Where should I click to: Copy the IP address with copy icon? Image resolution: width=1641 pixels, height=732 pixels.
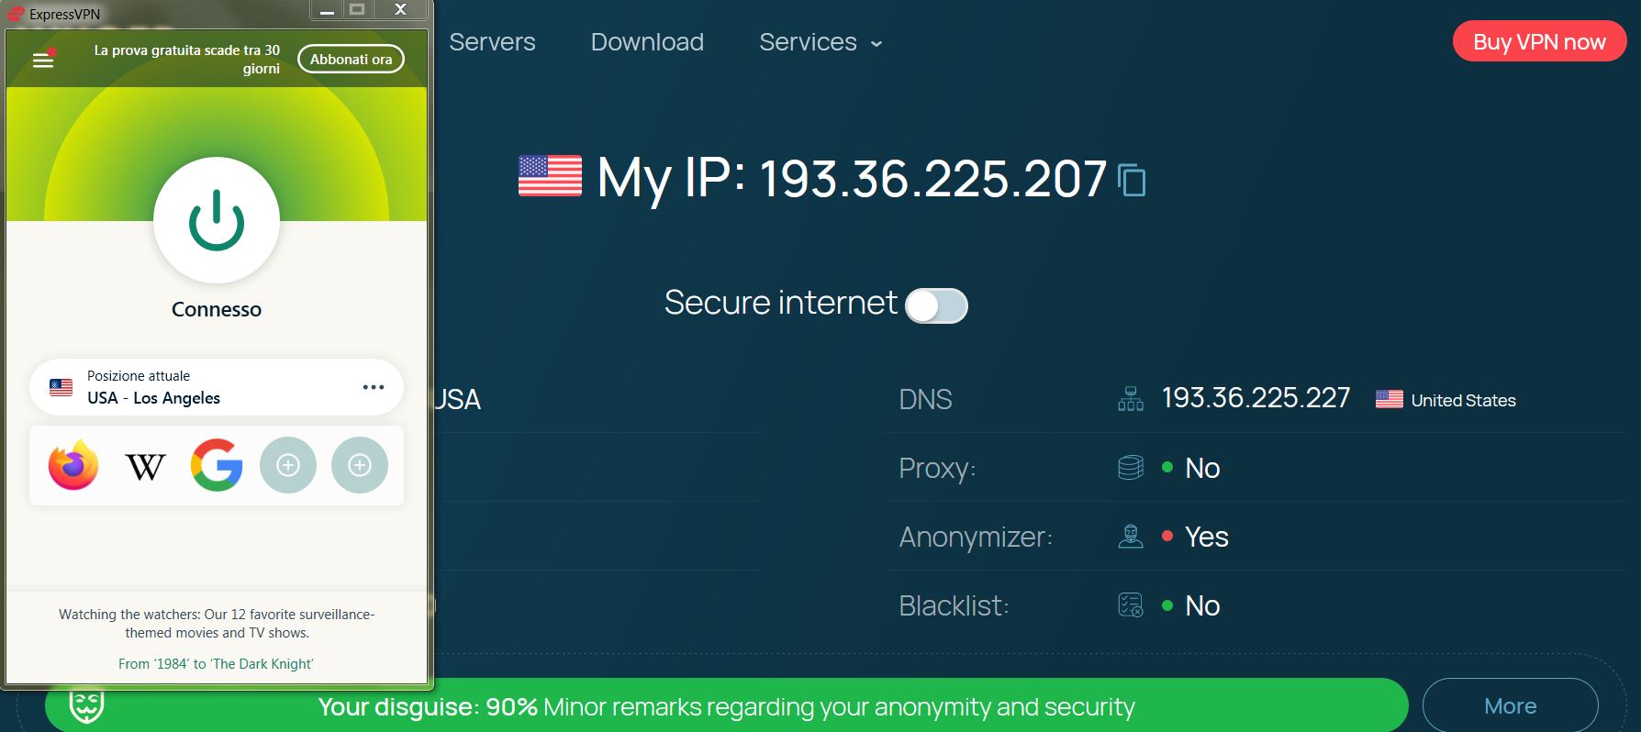[1133, 180]
